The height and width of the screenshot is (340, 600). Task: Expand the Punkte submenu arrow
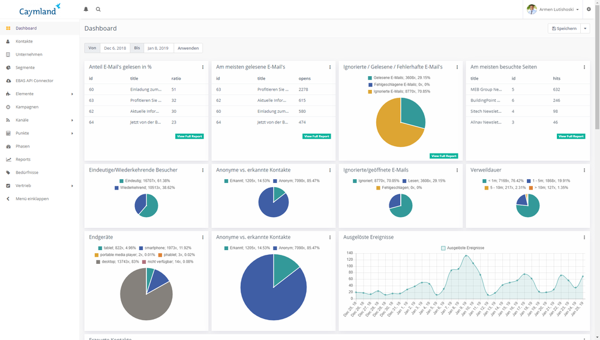[72, 134]
